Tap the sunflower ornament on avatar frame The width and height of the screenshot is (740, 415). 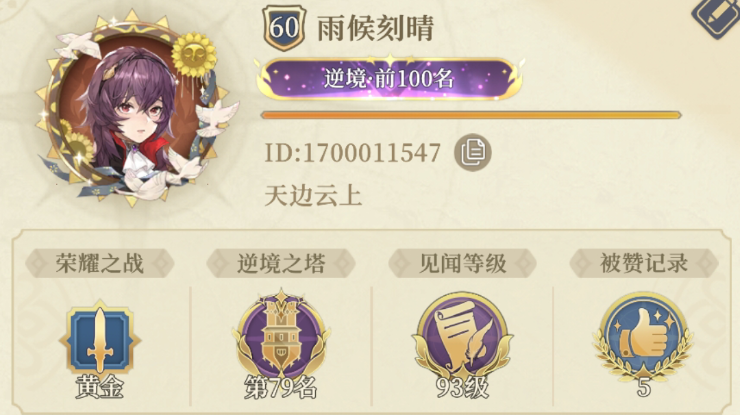[x=193, y=54]
